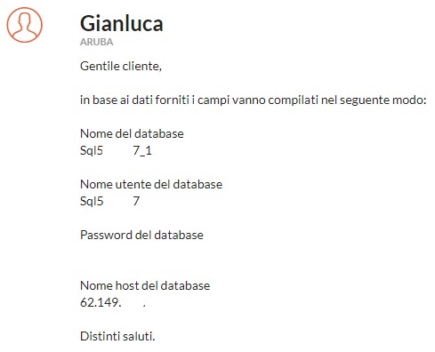Click the 'Distinti saluti.' closing line
The height and width of the screenshot is (352, 435).
click(117, 336)
